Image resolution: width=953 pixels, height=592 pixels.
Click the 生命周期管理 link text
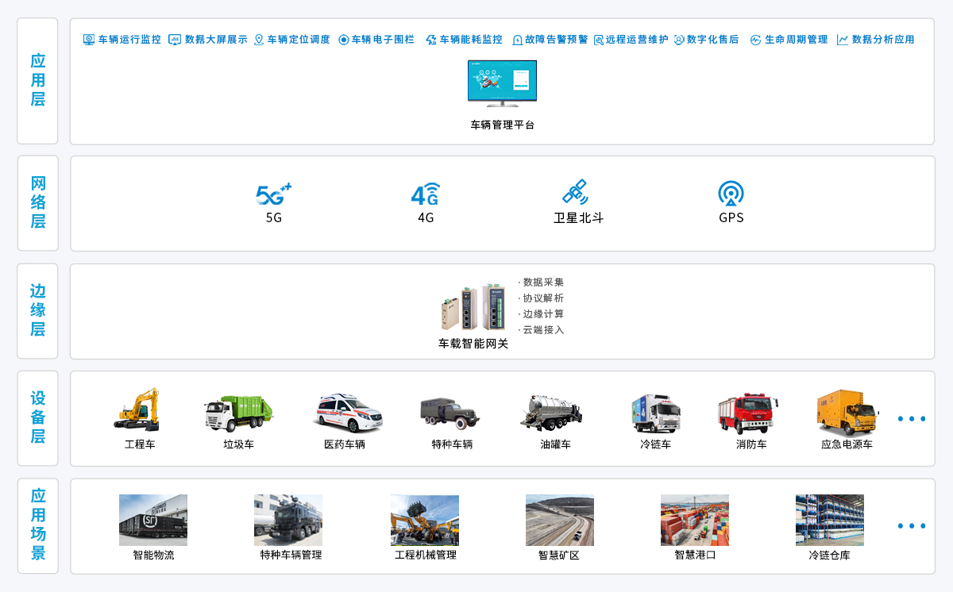coord(796,40)
